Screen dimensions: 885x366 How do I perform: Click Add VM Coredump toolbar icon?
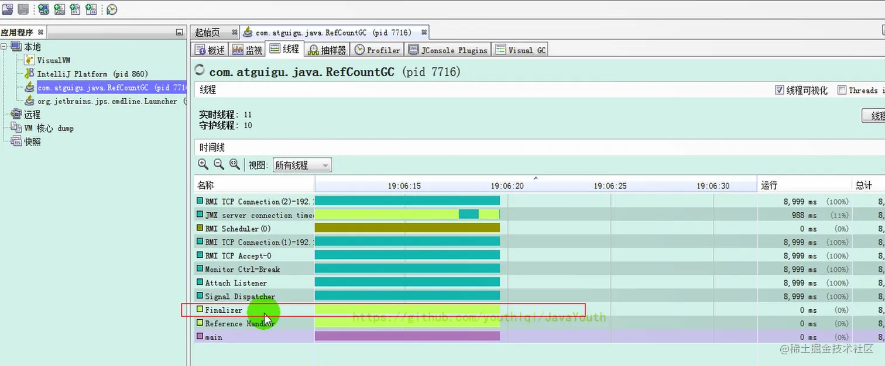(x=76, y=9)
